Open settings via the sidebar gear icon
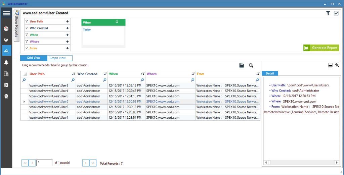 click(x=6, y=85)
